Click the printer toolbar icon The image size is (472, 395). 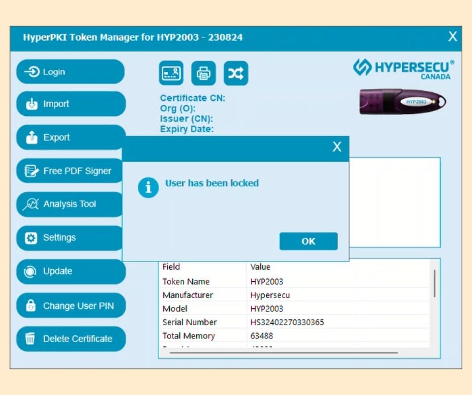203,73
